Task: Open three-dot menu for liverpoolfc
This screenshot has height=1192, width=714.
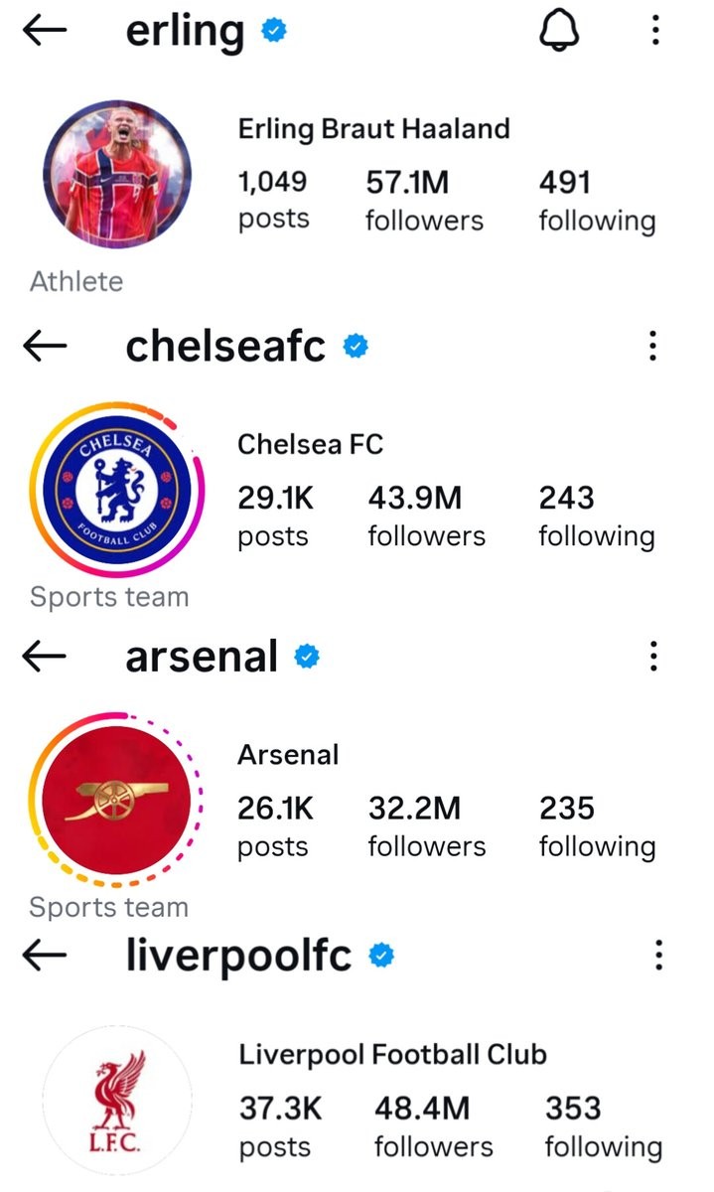Action: (x=657, y=957)
